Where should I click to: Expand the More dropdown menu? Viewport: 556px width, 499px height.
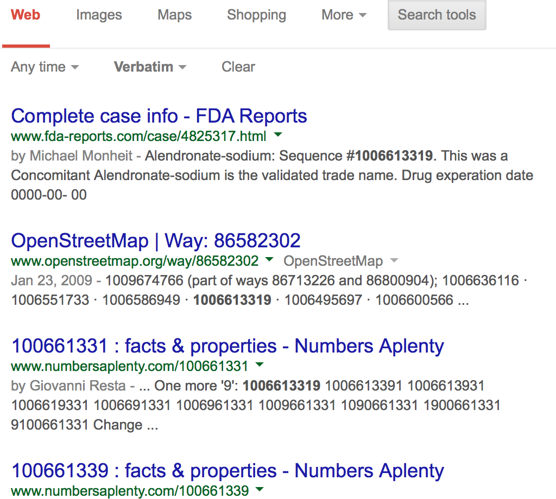[344, 15]
